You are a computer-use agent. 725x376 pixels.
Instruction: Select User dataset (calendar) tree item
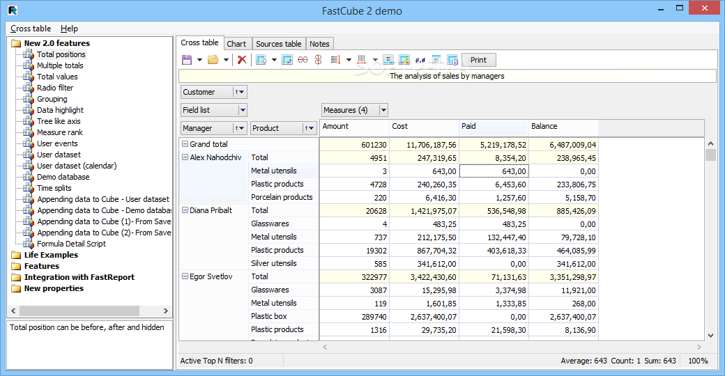pos(77,166)
